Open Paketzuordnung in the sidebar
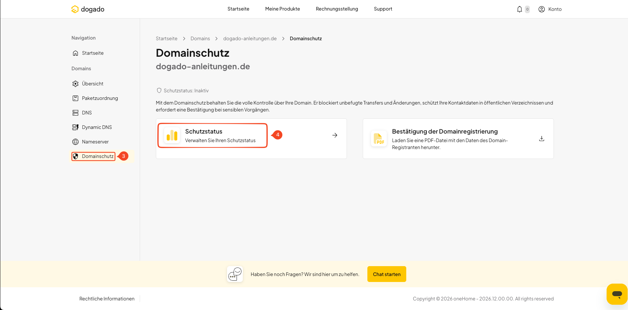Image resolution: width=628 pixels, height=310 pixels. (x=100, y=98)
